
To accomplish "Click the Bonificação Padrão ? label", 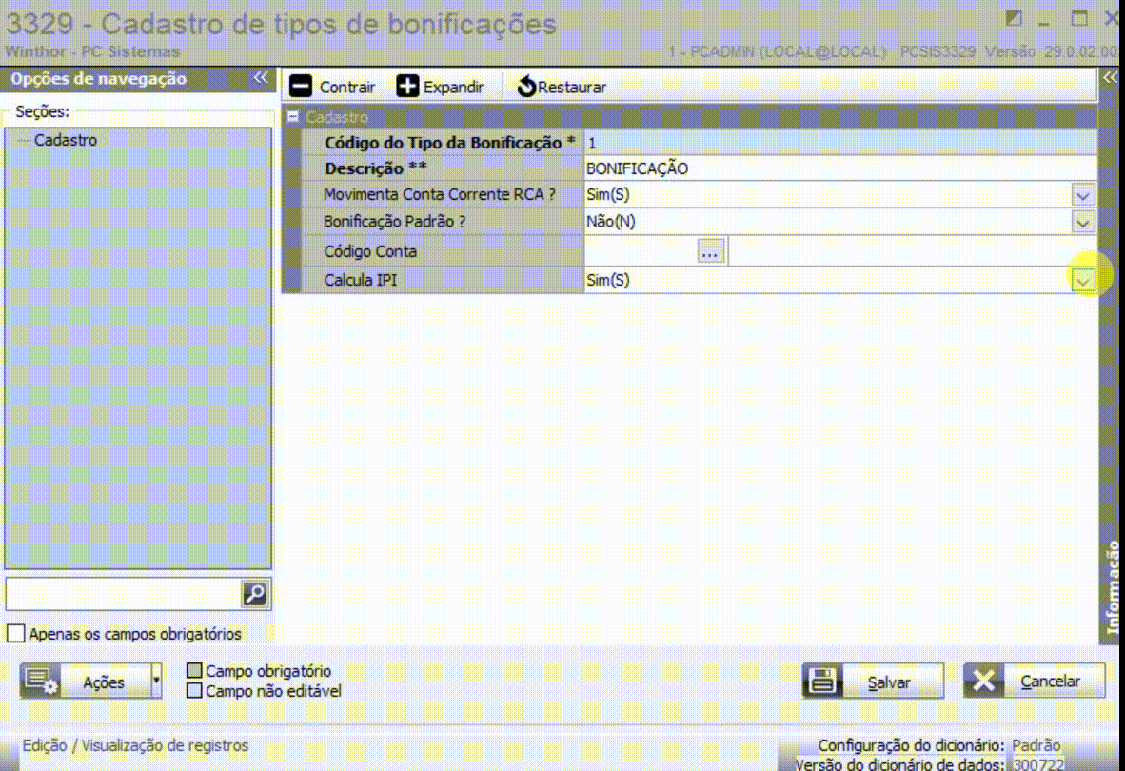I will click(x=395, y=222).
